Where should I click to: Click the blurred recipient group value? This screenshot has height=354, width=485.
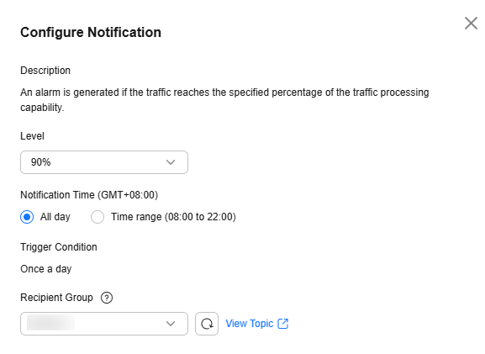tap(50, 323)
